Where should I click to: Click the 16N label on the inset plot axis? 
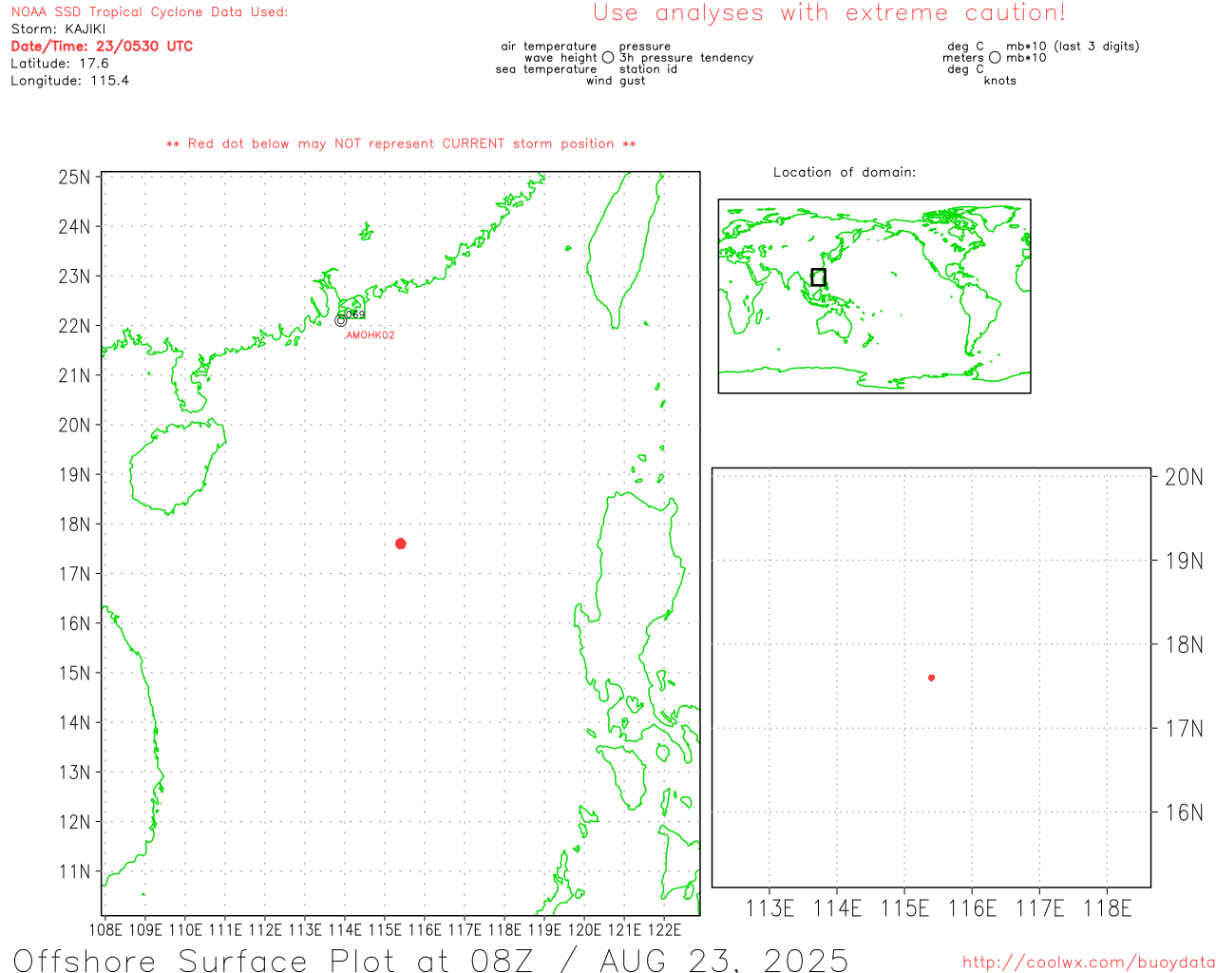pyautogui.click(x=1184, y=812)
